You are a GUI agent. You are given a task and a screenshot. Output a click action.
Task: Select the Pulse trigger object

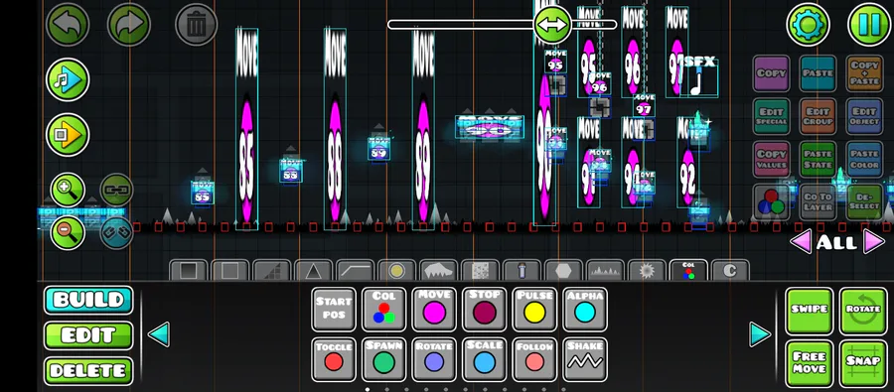tap(534, 310)
